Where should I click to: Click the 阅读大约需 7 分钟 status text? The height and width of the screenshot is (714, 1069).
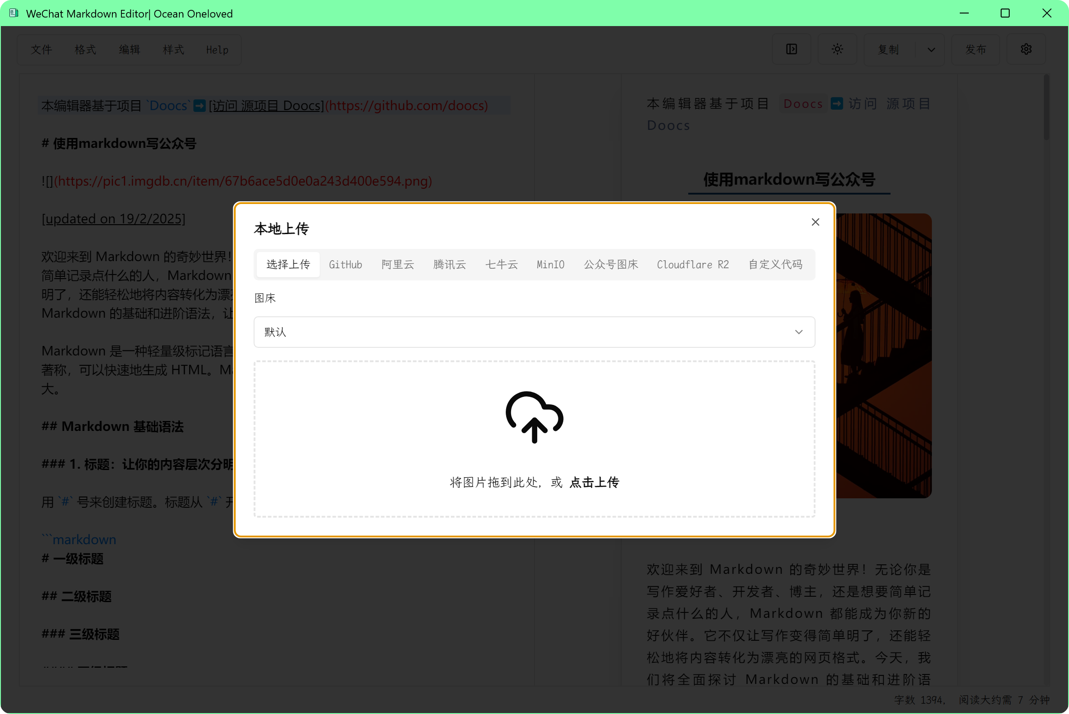pos(1004,700)
